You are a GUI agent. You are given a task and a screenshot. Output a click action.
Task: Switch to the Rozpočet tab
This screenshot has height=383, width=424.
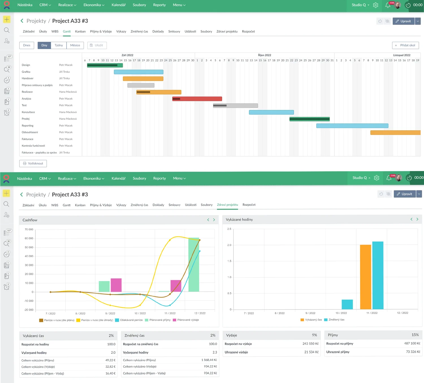pos(248,32)
